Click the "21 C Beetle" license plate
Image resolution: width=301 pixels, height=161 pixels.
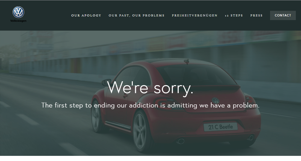[x=220, y=127]
